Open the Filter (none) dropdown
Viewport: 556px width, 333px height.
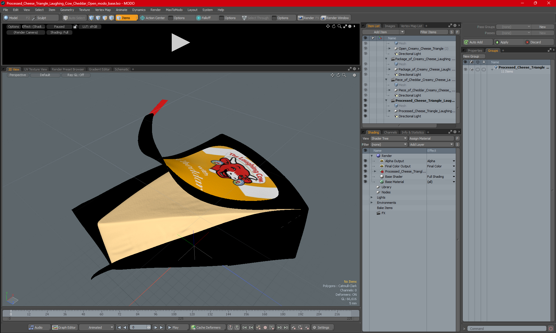[389, 145]
